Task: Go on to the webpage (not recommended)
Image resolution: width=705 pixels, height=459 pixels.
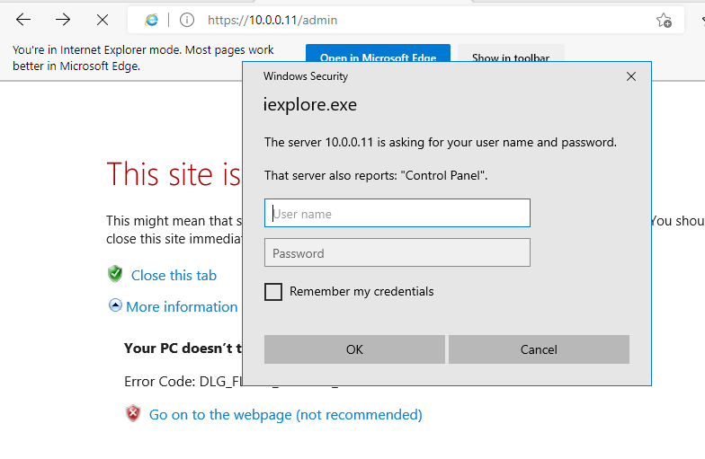Action: (285, 414)
